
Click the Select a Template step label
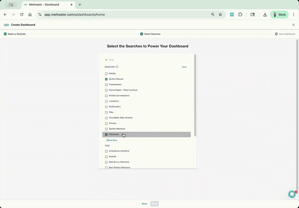(17, 34)
